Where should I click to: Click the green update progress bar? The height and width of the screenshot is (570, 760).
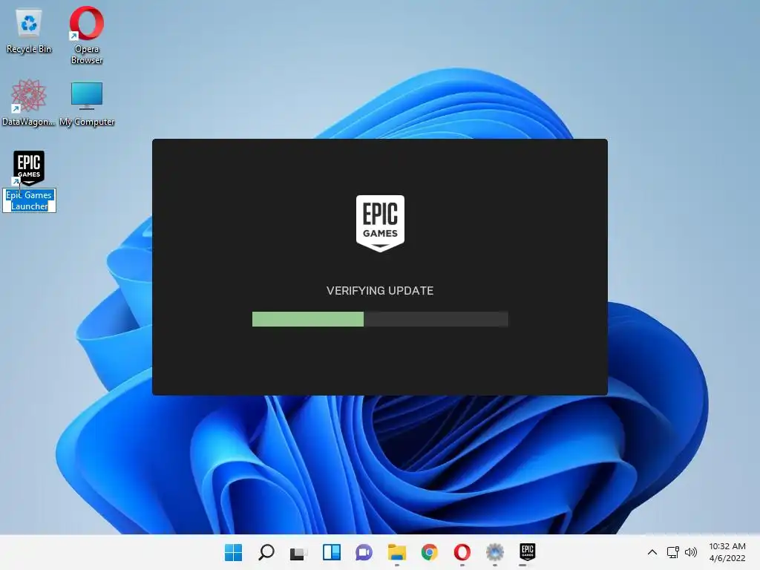(380, 319)
